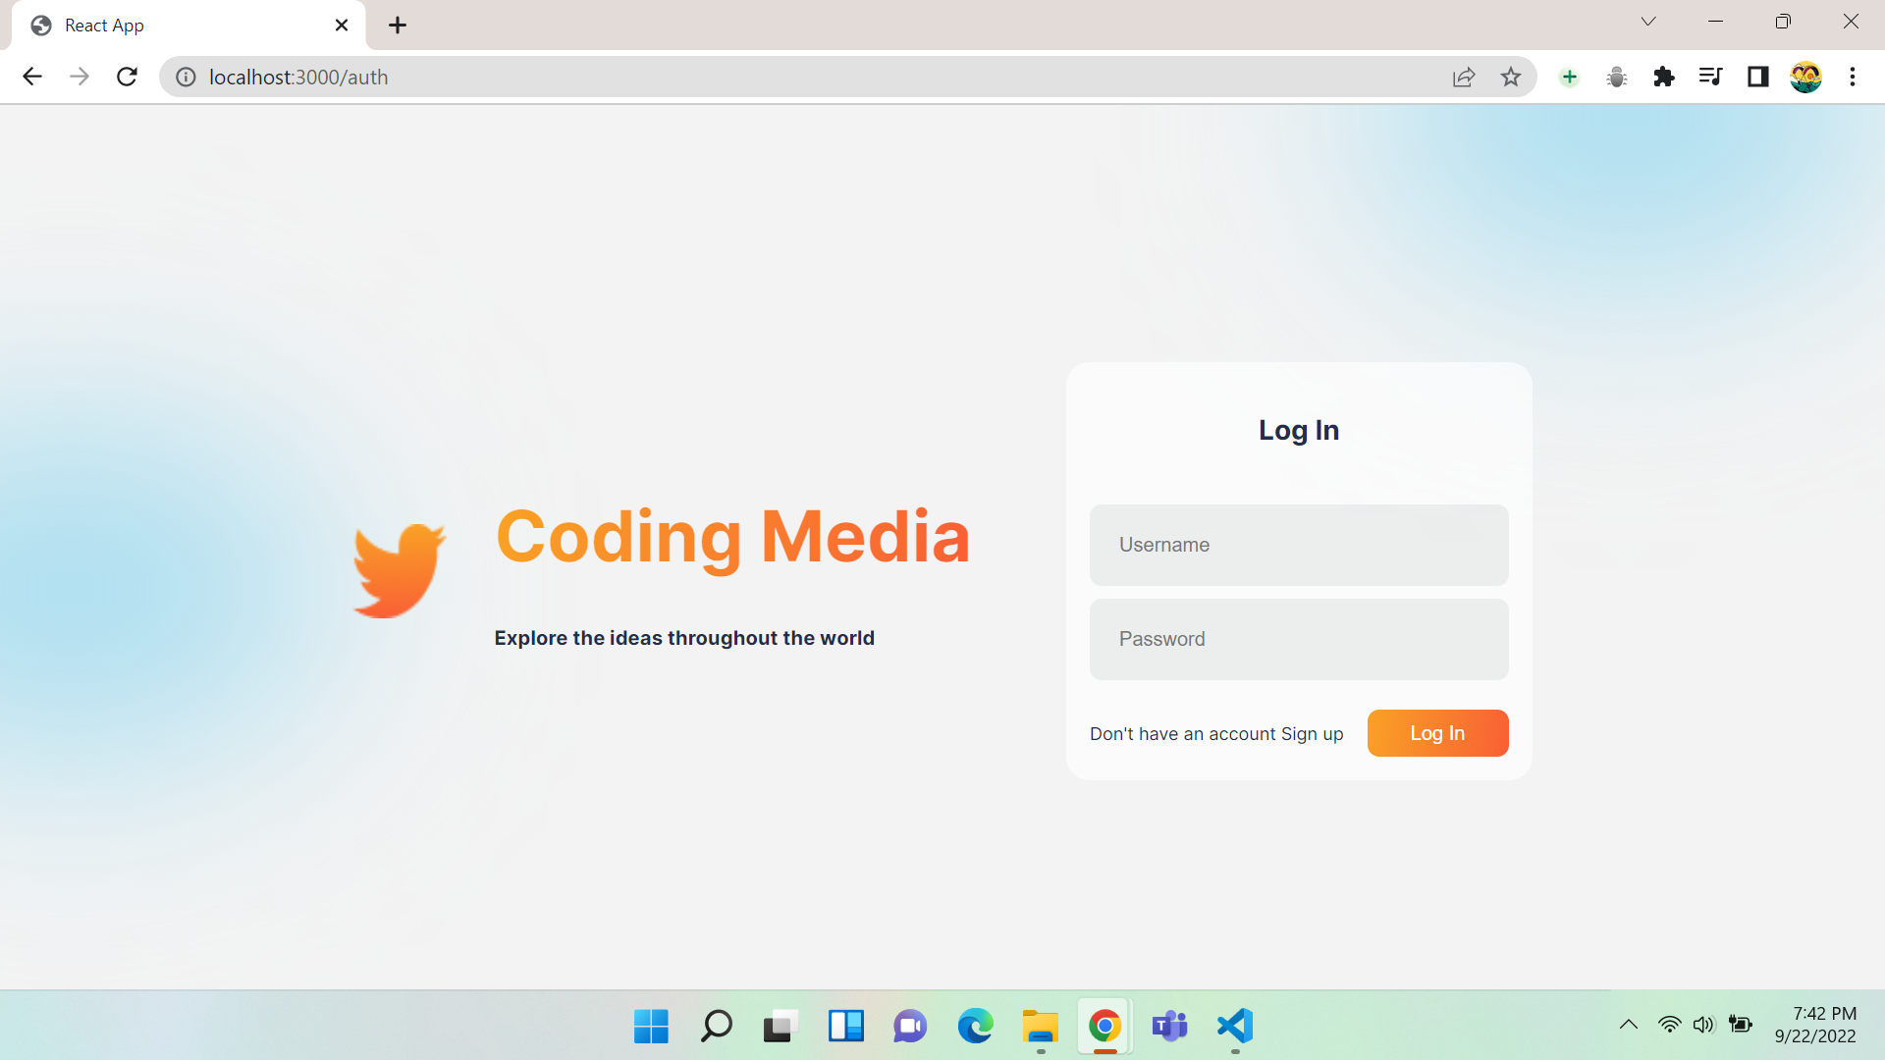Bookmark the page with the star icon

[1511, 77]
